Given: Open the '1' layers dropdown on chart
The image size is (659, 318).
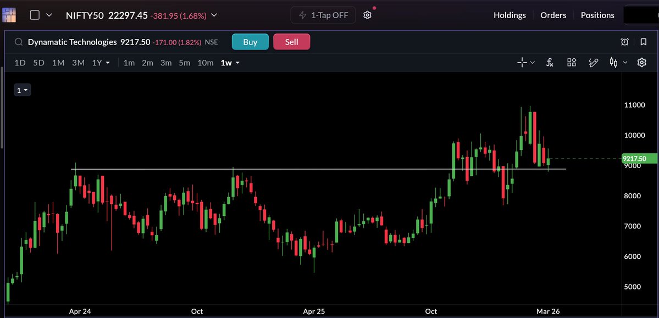Looking at the screenshot, I should 23,90.
